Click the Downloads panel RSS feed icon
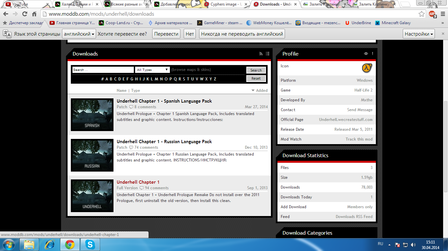Screen dimensions: 448x251 (261, 54)
